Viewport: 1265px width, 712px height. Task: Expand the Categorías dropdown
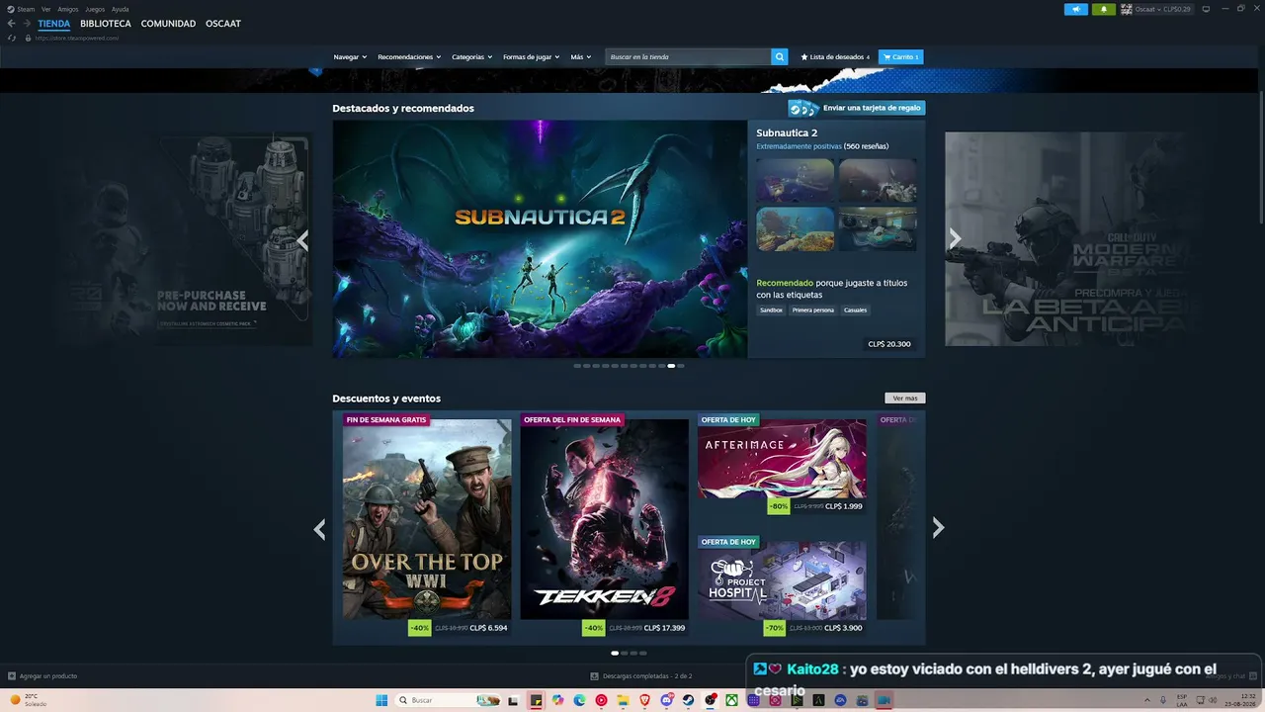click(472, 57)
